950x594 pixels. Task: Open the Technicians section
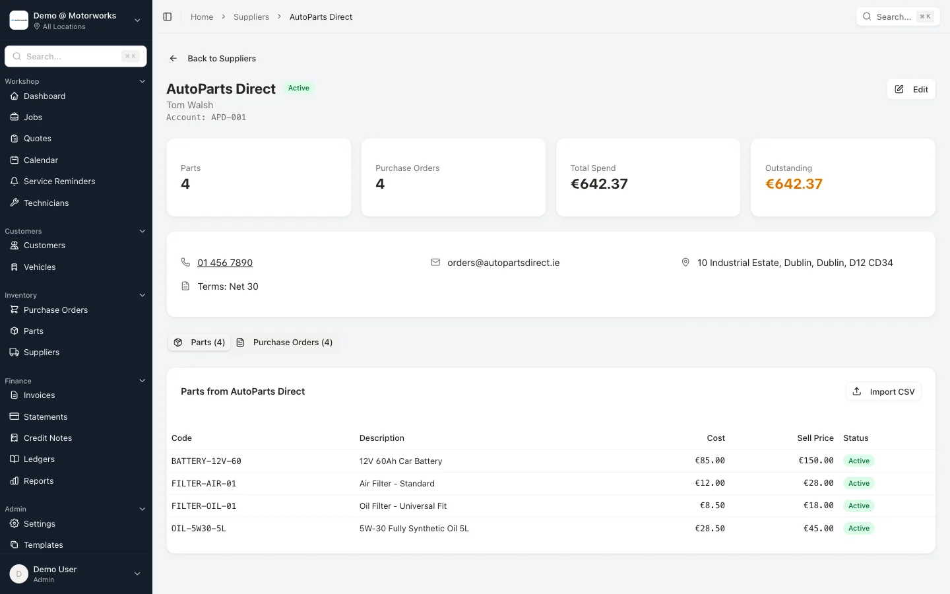click(46, 203)
